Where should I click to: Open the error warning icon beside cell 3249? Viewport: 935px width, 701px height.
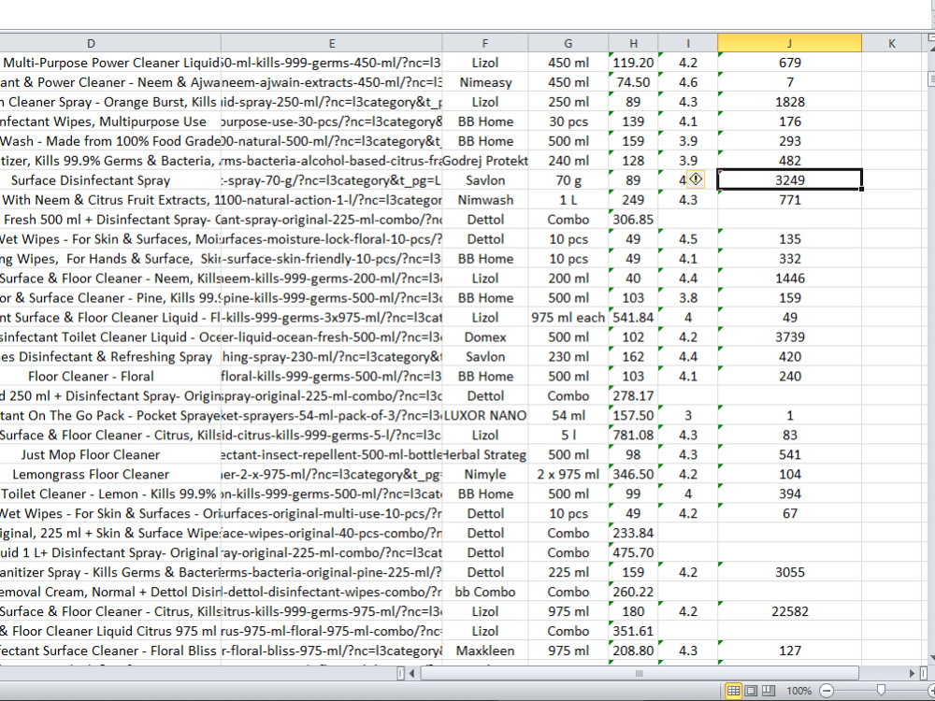pyautogui.click(x=696, y=179)
